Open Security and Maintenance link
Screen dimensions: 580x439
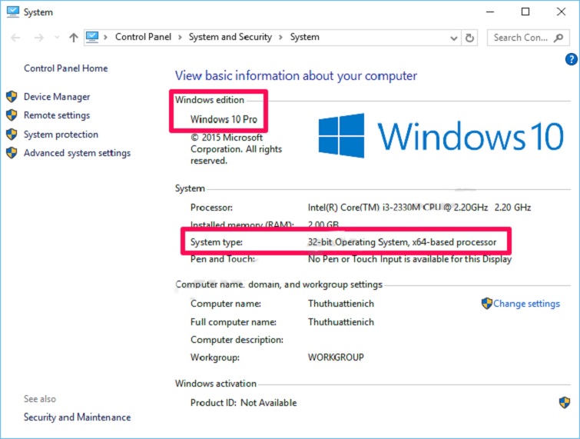coord(78,417)
